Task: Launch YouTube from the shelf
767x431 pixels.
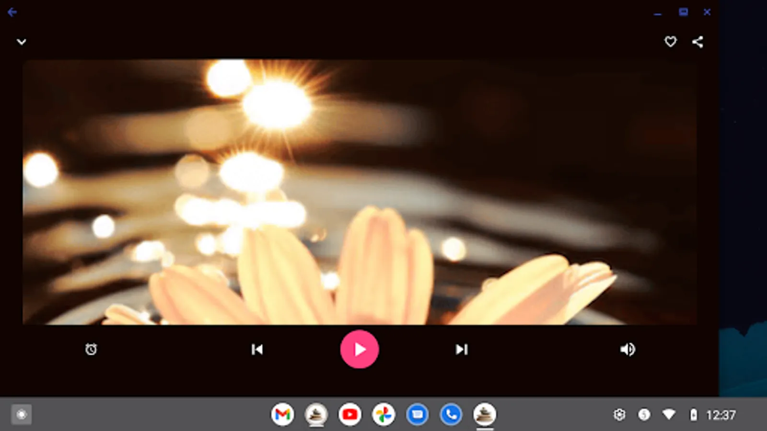Action: tap(350, 414)
